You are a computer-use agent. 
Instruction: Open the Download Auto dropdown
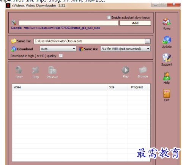click(x=58, y=49)
